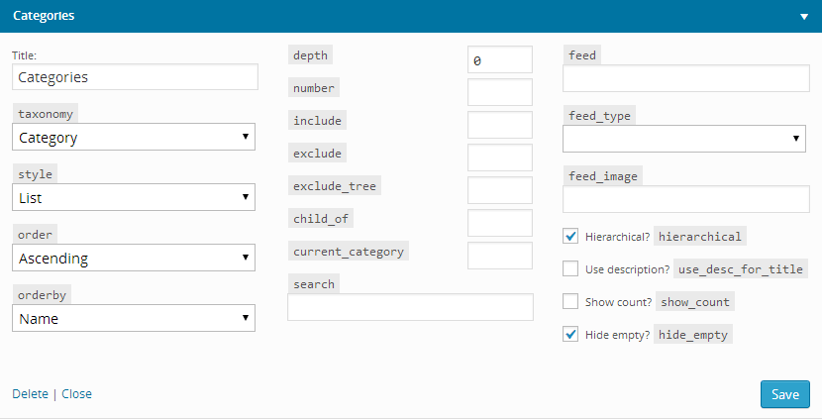Uncheck the Hide empty checkbox
Viewport: 822px width, 419px height.
pos(570,334)
